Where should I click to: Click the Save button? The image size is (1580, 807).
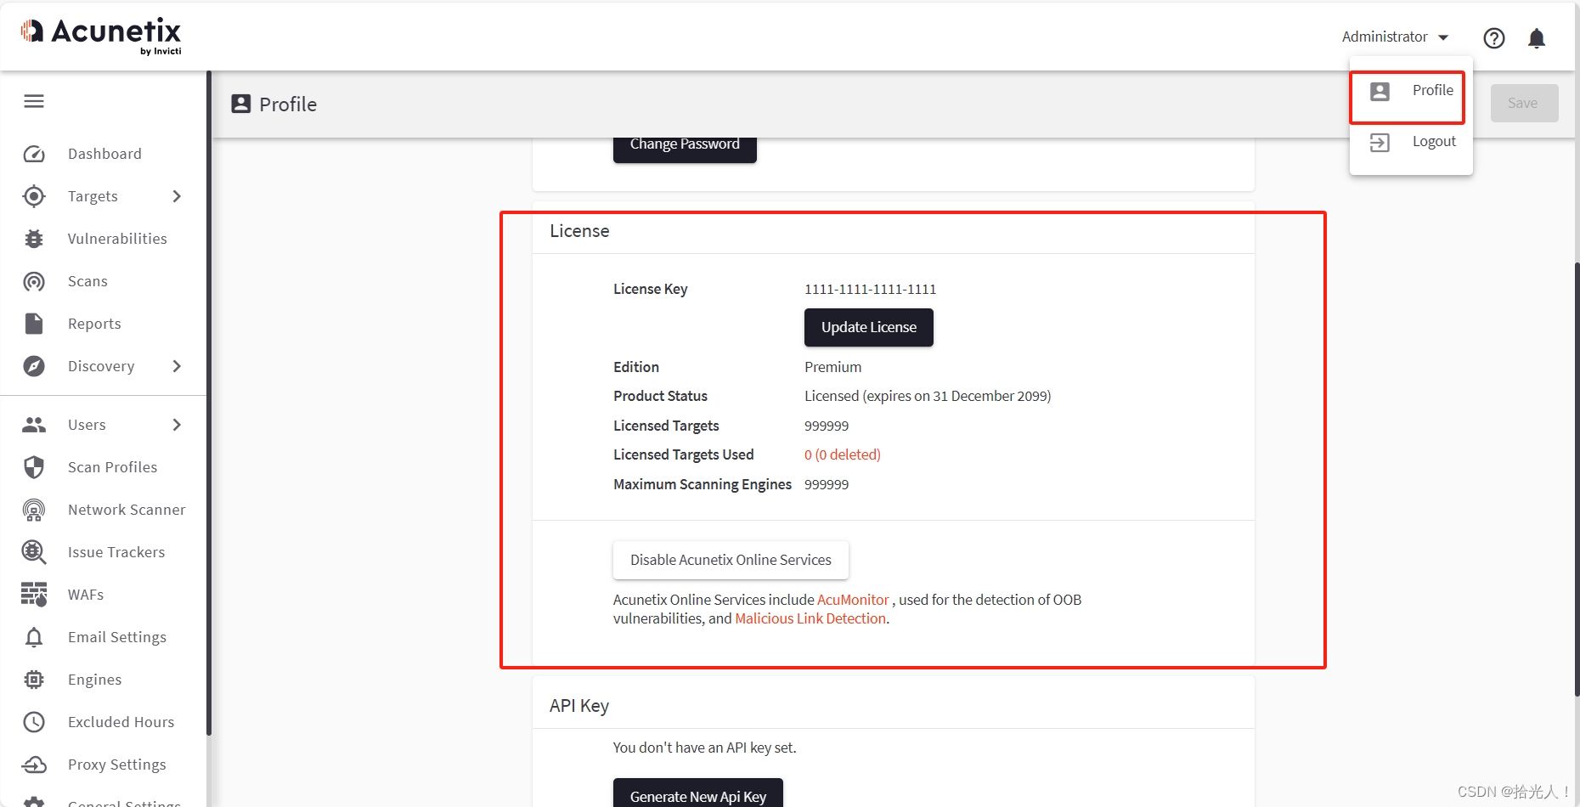(1524, 103)
